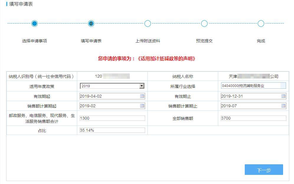294x184 pixels.
Task: Expand the 2019 year selector arrow
Action: coord(142,86)
